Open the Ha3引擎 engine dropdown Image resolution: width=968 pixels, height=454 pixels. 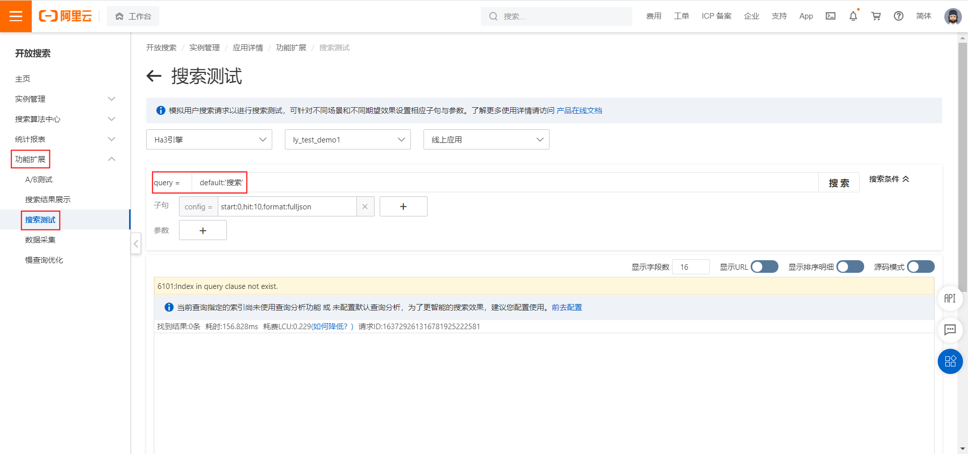click(x=209, y=139)
